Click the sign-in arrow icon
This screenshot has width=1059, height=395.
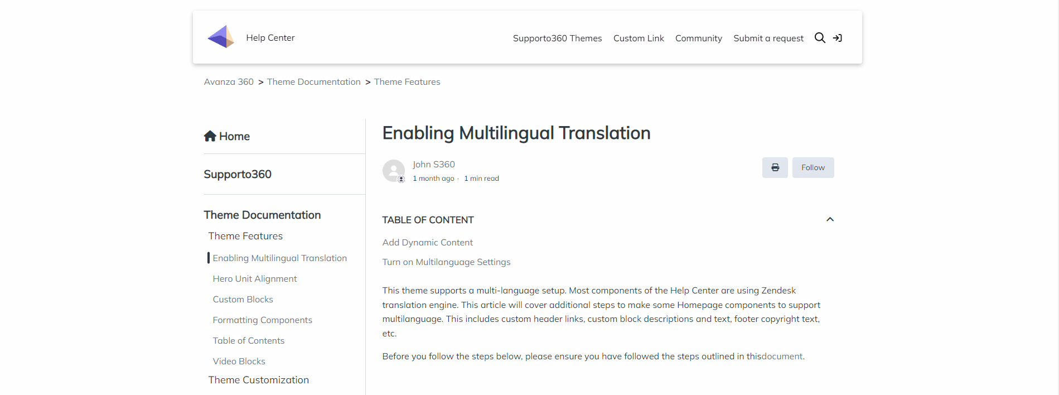(x=837, y=38)
